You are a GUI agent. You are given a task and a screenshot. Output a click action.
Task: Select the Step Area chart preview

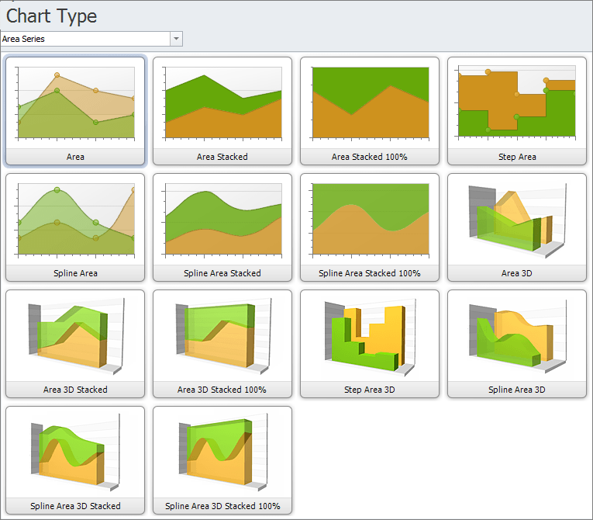[517, 104]
